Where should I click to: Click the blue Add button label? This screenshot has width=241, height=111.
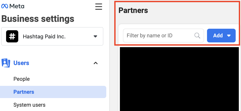point(218,36)
